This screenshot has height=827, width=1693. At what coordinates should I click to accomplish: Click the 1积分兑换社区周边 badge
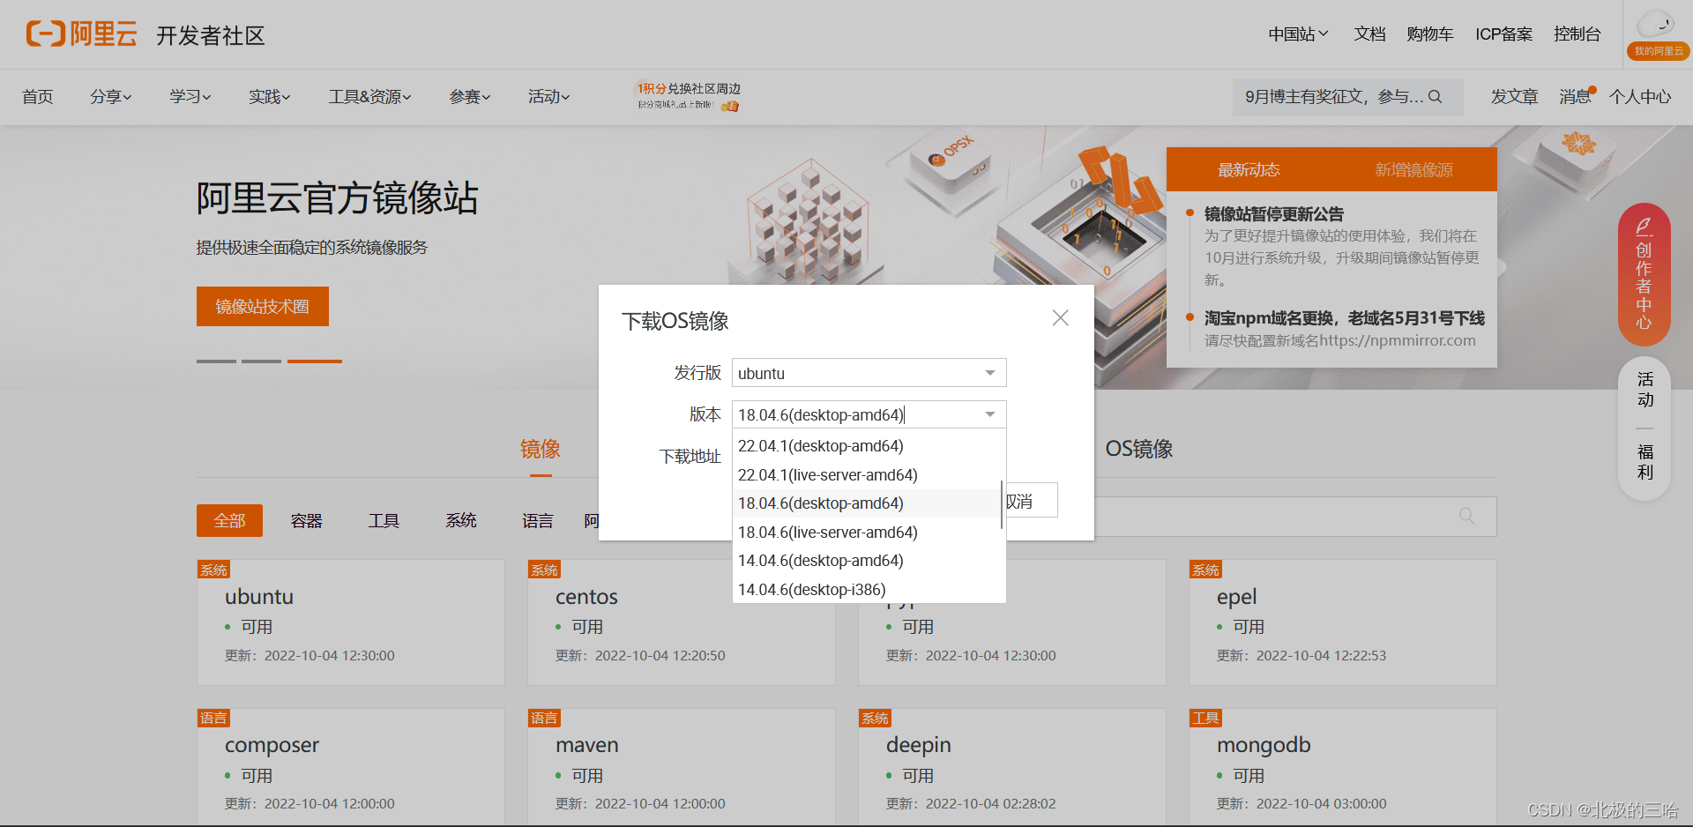pos(687,95)
